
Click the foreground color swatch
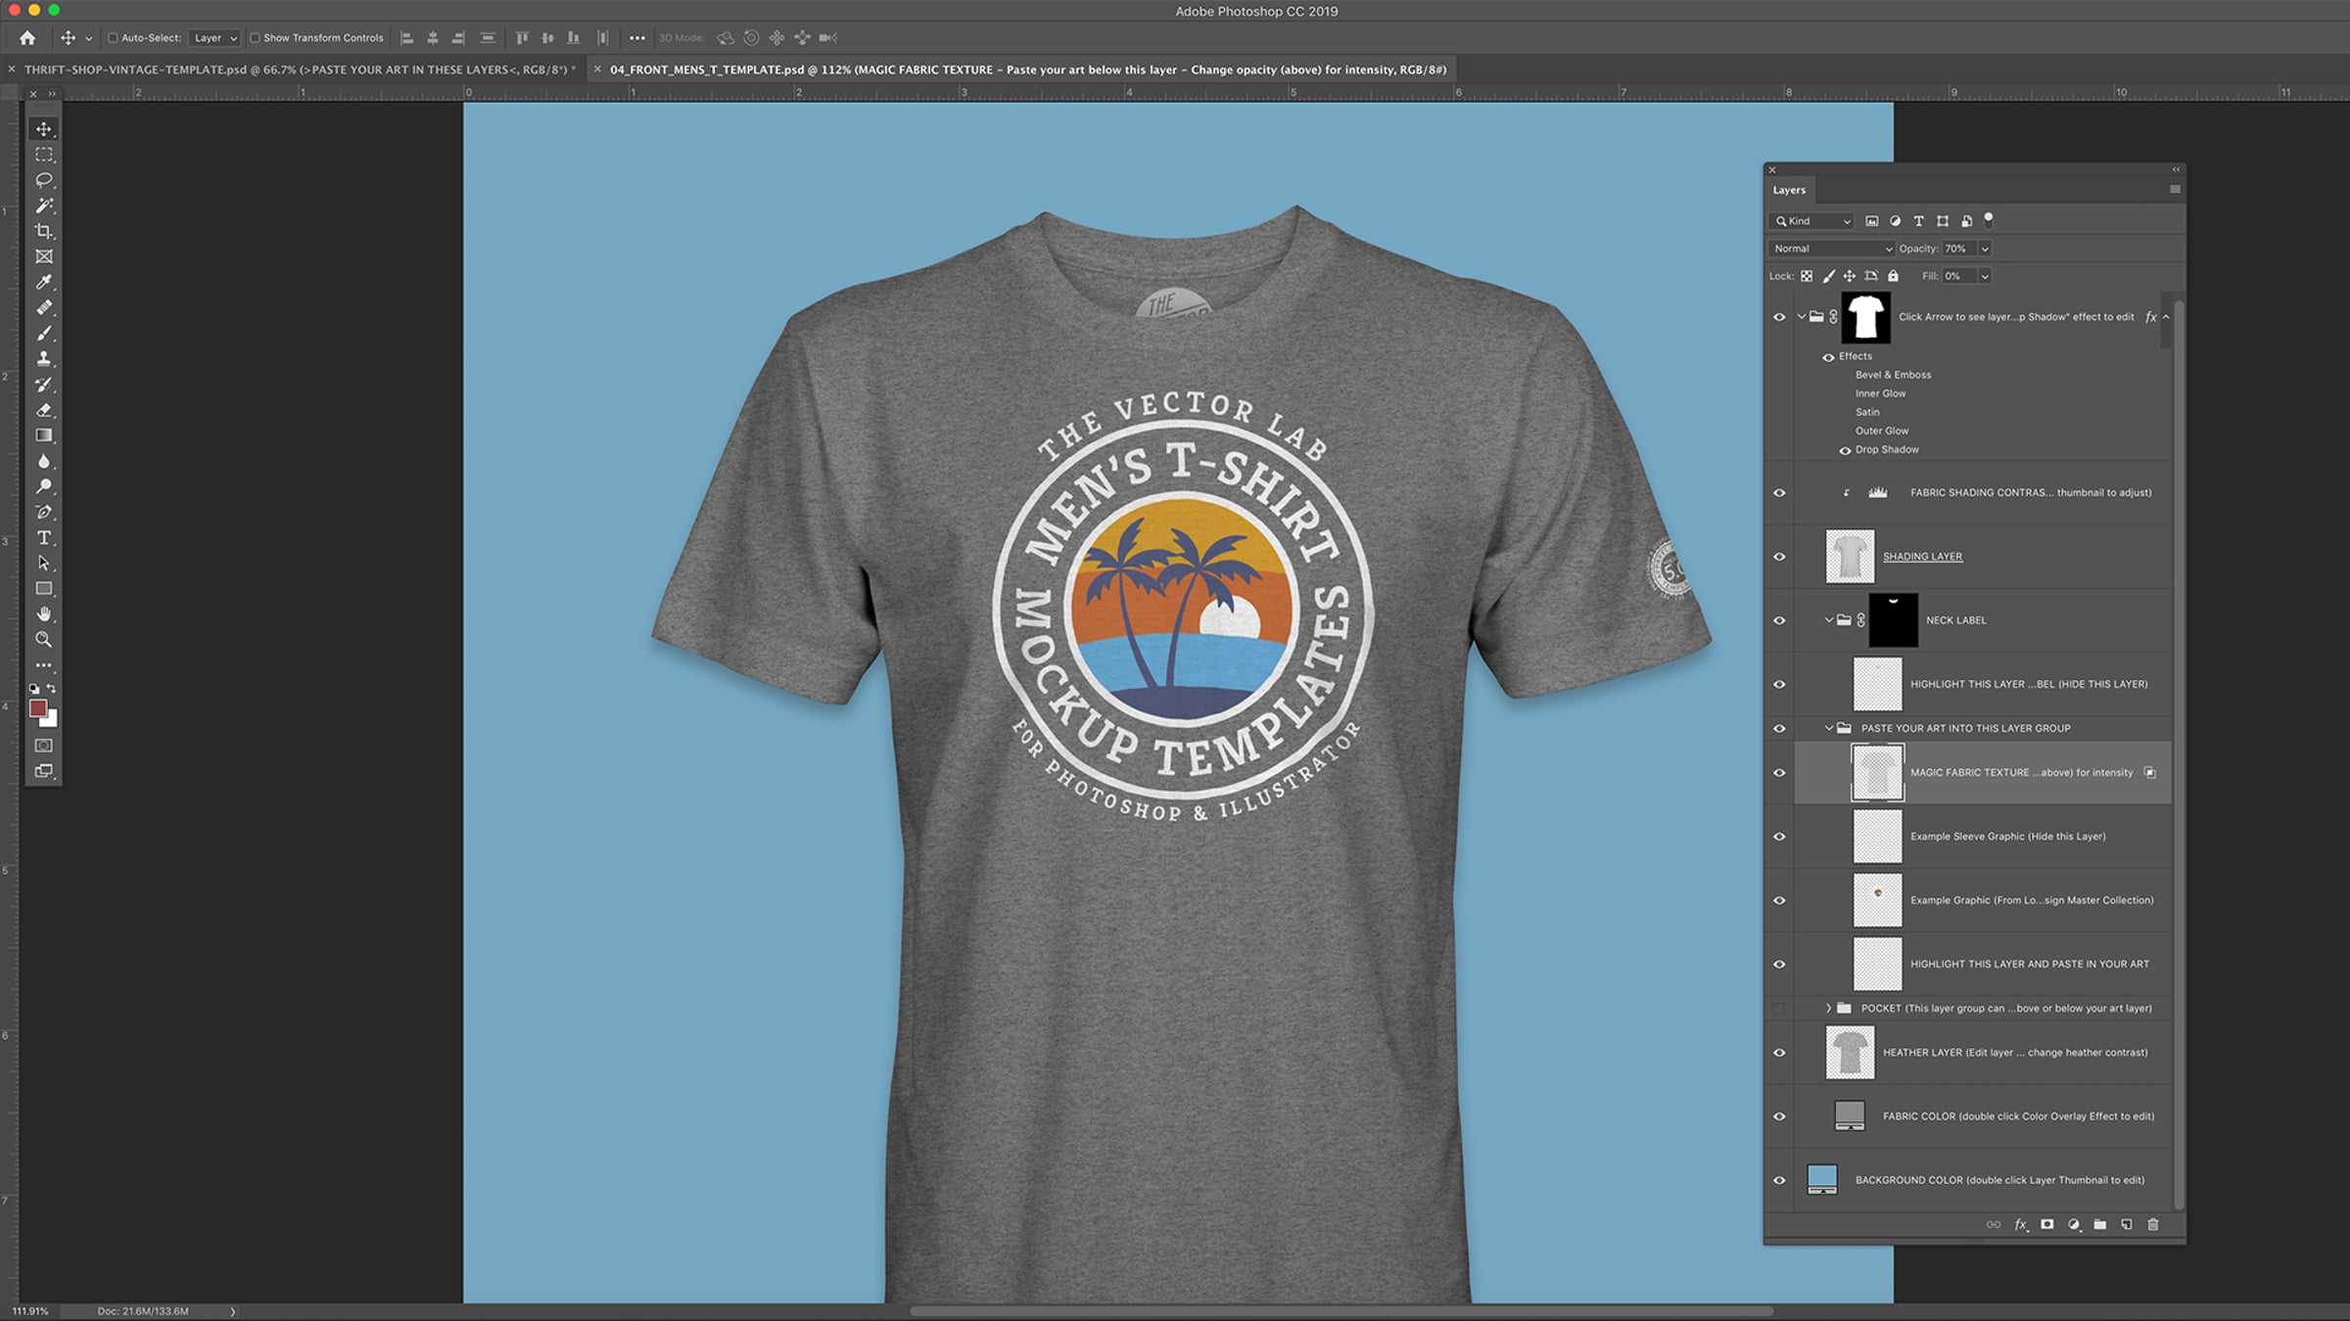(x=37, y=707)
